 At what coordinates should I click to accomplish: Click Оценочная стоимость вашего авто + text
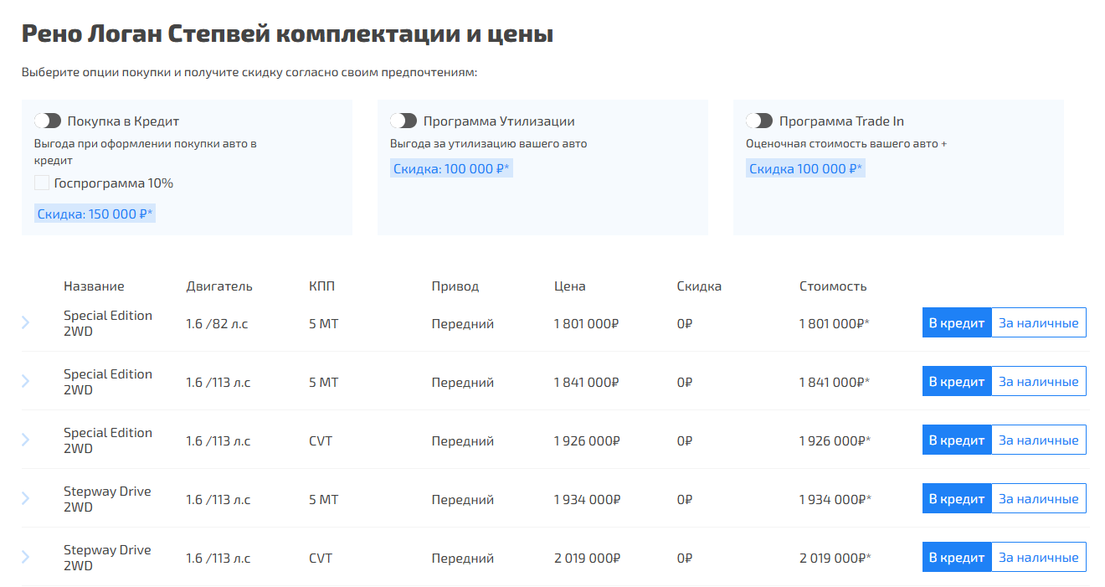(846, 143)
